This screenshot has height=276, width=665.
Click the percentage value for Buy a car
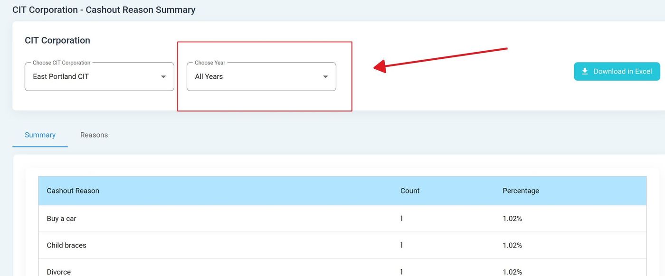pyautogui.click(x=512, y=219)
